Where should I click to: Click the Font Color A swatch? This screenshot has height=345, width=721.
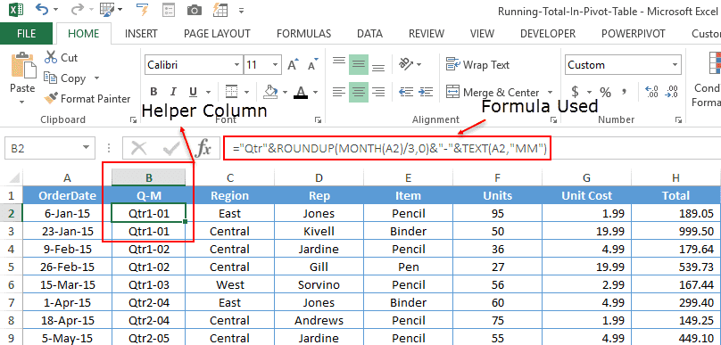301,92
